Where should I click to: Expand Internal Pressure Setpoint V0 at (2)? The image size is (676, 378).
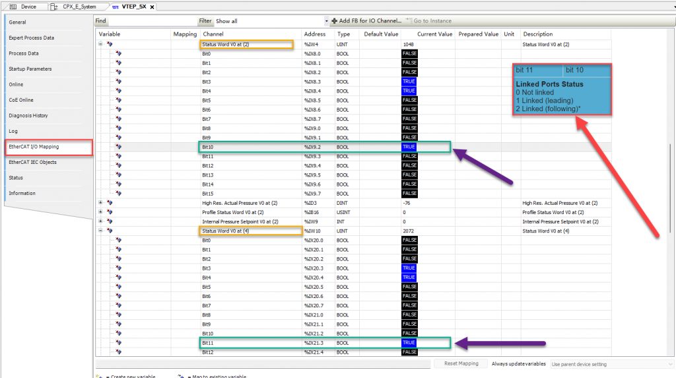(x=100, y=221)
